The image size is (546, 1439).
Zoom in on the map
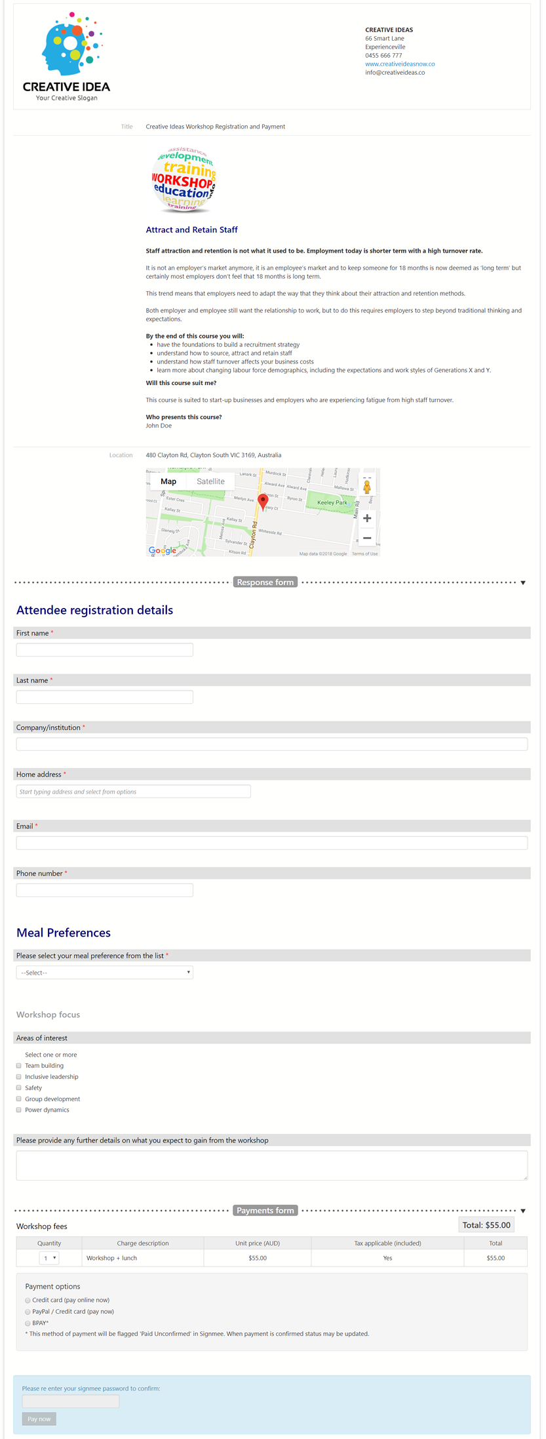pyautogui.click(x=367, y=518)
